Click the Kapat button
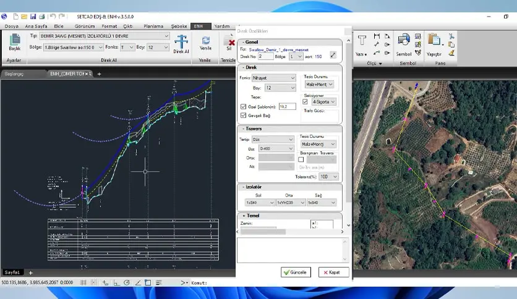This screenshot has height=299, width=517. (334, 272)
